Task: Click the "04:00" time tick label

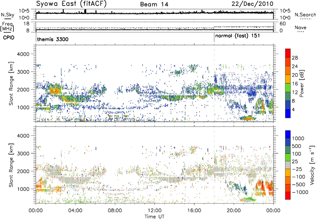Action: click(x=75, y=211)
